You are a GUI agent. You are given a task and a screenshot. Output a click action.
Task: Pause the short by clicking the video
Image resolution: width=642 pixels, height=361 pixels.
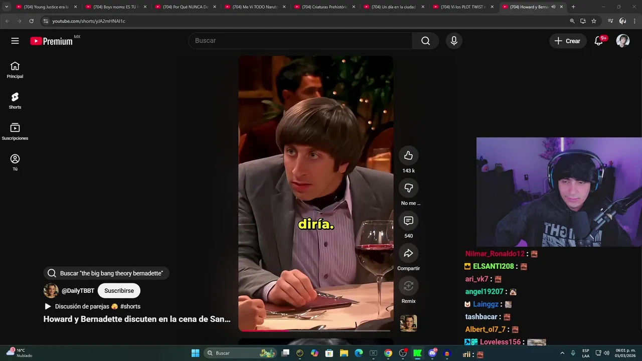316,193
